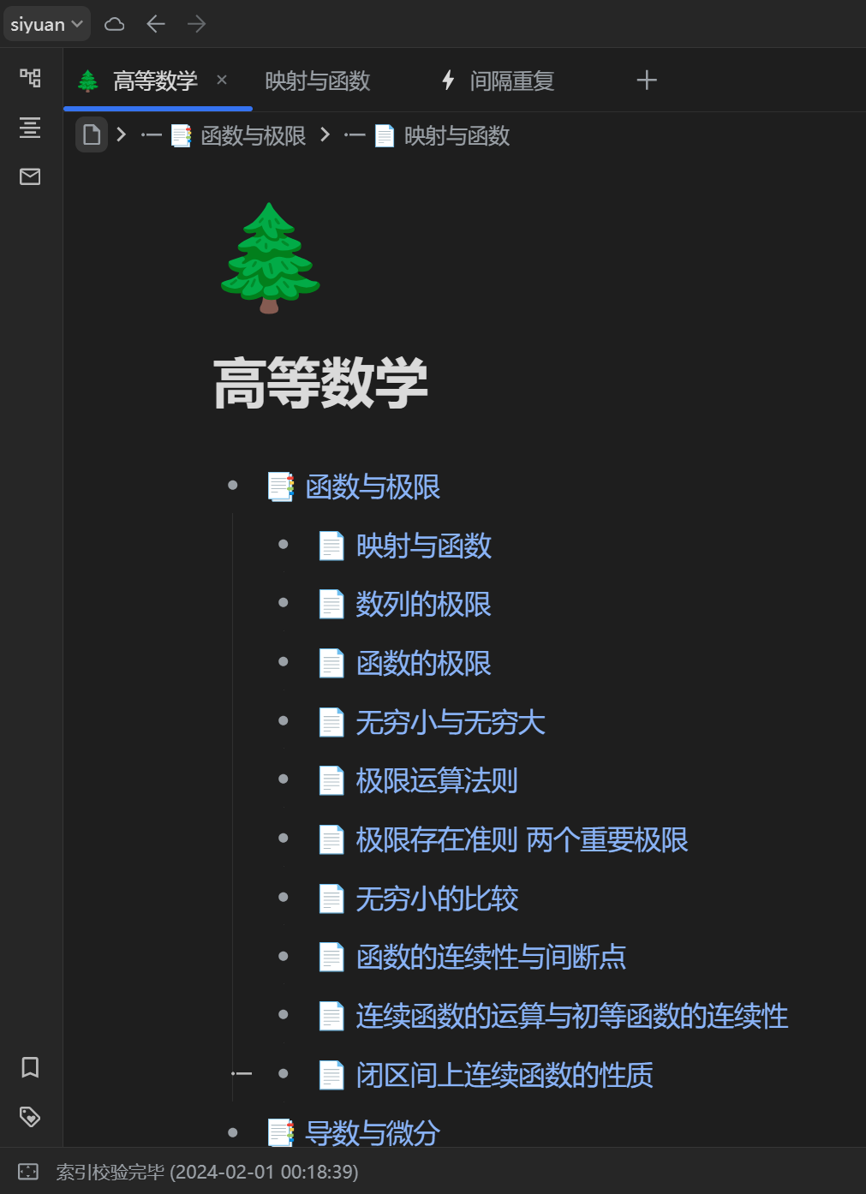Viewport: 866px width, 1194px height.
Task: Open the 数列的极限 document link
Action: (422, 604)
